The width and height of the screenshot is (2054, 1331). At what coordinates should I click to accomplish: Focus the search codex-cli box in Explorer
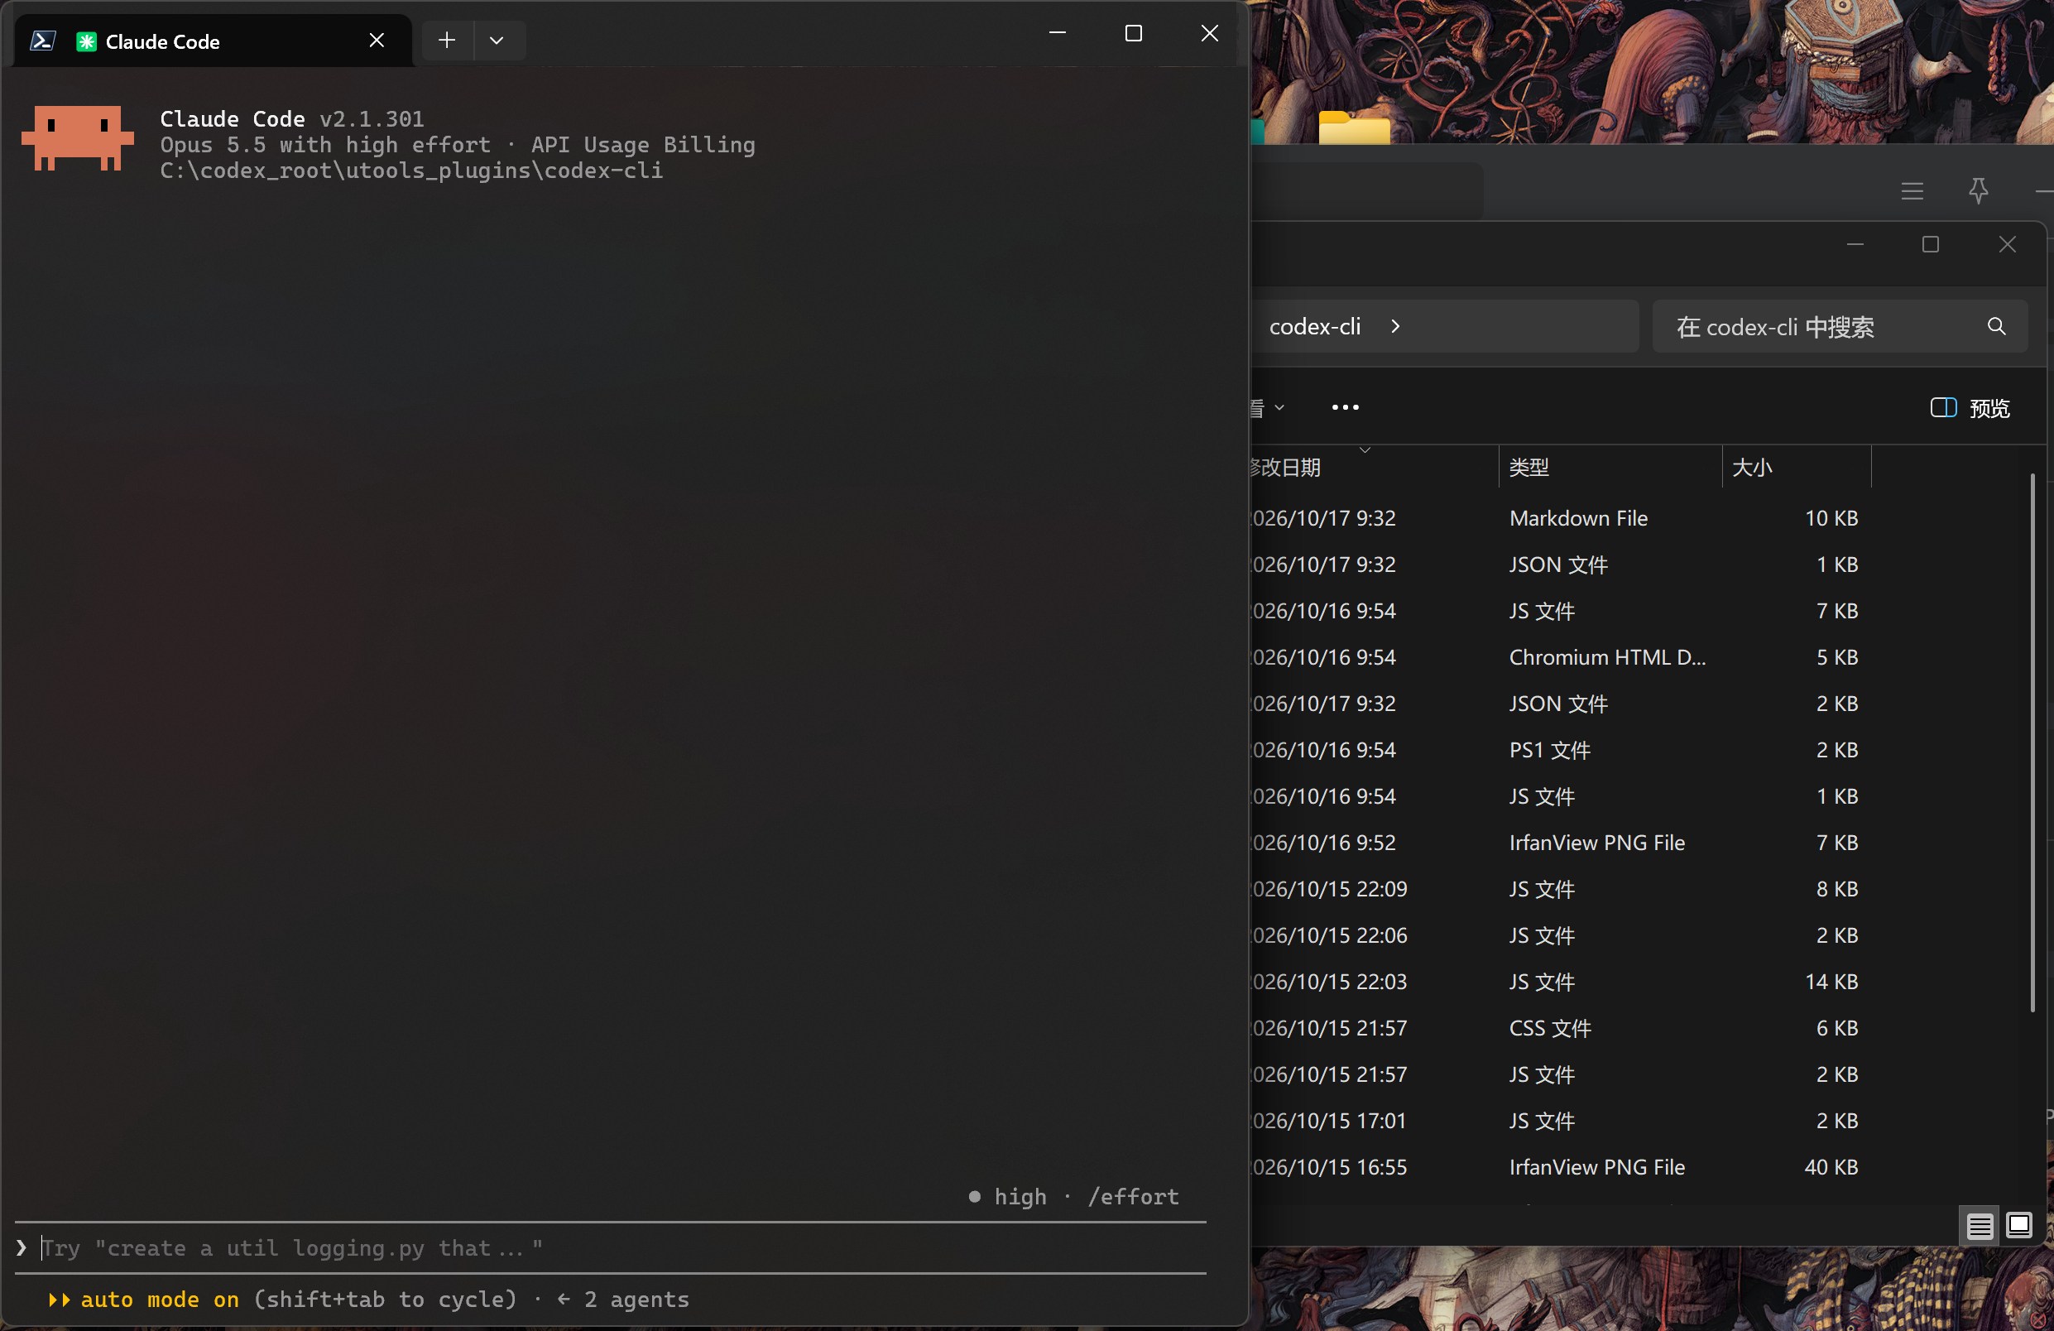tap(1840, 326)
